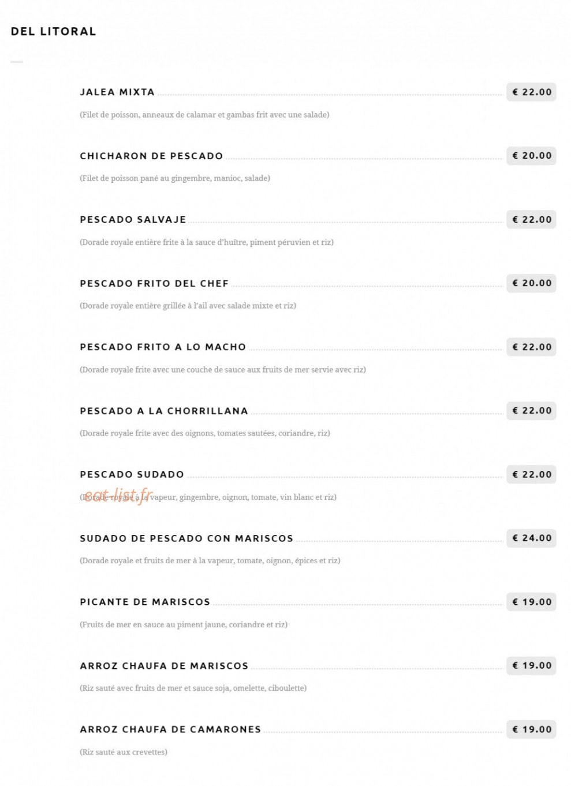Select the PICANTE DE MARISCOS item
The width and height of the screenshot is (571, 786).
145,602
